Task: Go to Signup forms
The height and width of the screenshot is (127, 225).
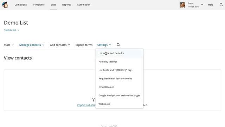Action: (x=84, y=45)
